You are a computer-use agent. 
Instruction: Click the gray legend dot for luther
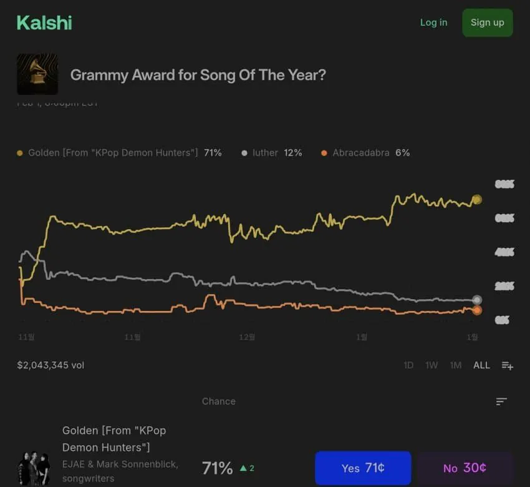[x=244, y=153]
